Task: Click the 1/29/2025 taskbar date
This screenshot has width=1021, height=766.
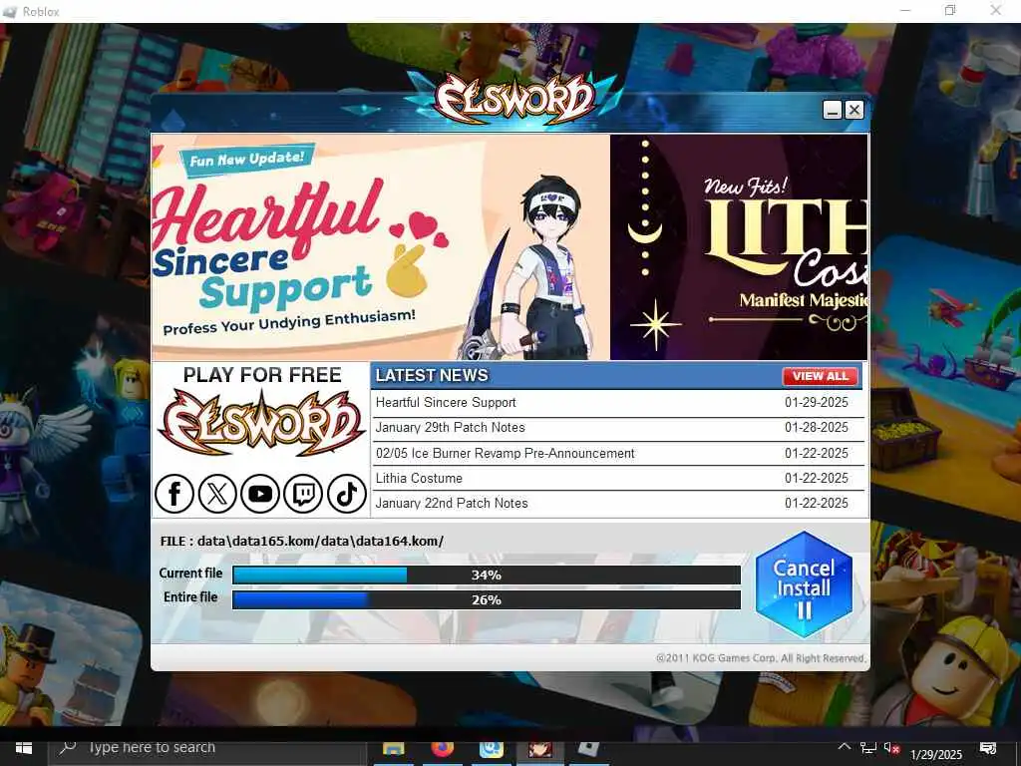Action: click(936, 755)
